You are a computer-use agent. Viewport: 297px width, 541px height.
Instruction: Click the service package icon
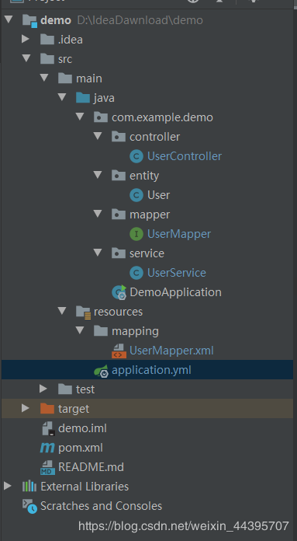click(x=119, y=253)
